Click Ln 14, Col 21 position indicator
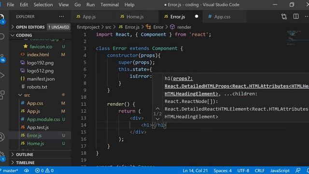309x174 pixels. 195,171
